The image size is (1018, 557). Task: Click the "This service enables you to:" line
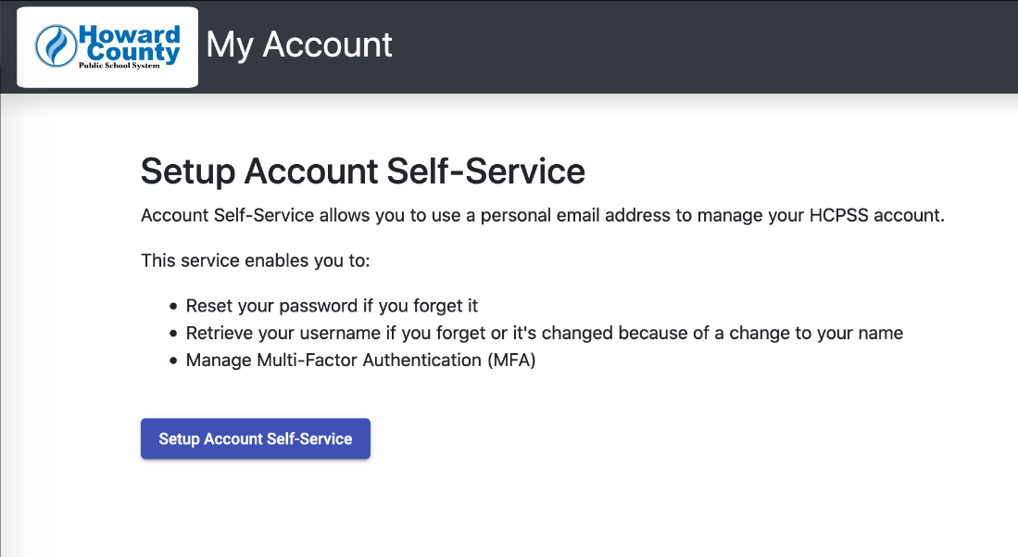click(255, 260)
